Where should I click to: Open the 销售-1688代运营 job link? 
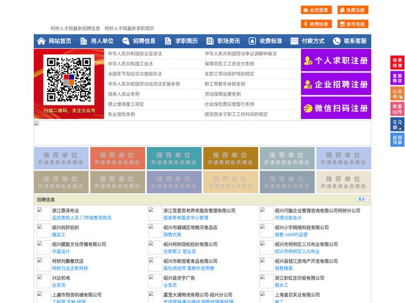[x=291, y=235]
